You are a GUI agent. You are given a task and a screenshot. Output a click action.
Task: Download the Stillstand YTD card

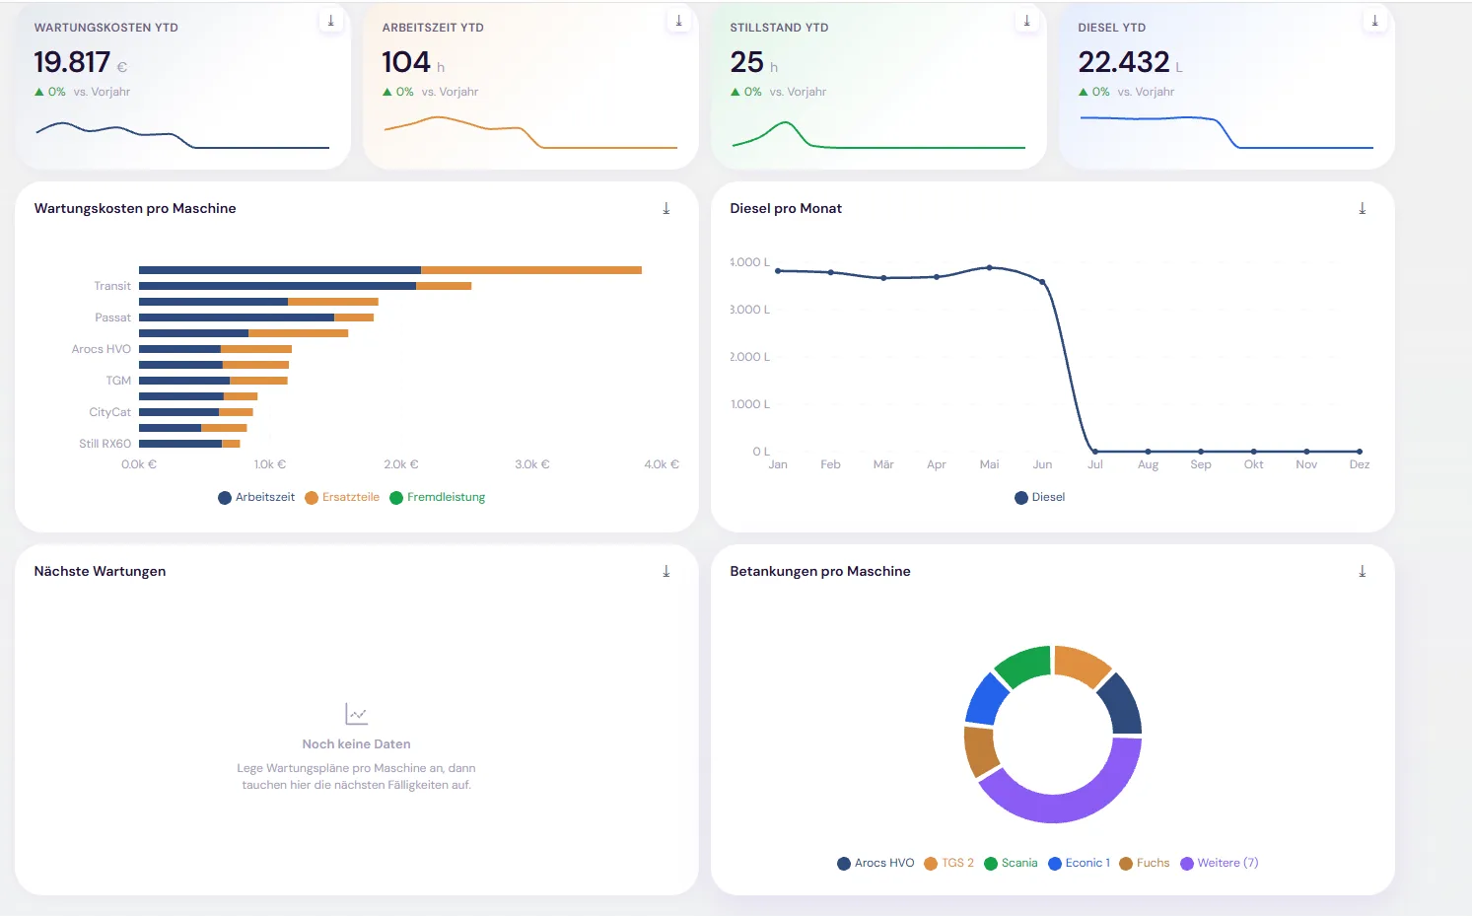[x=1026, y=21]
